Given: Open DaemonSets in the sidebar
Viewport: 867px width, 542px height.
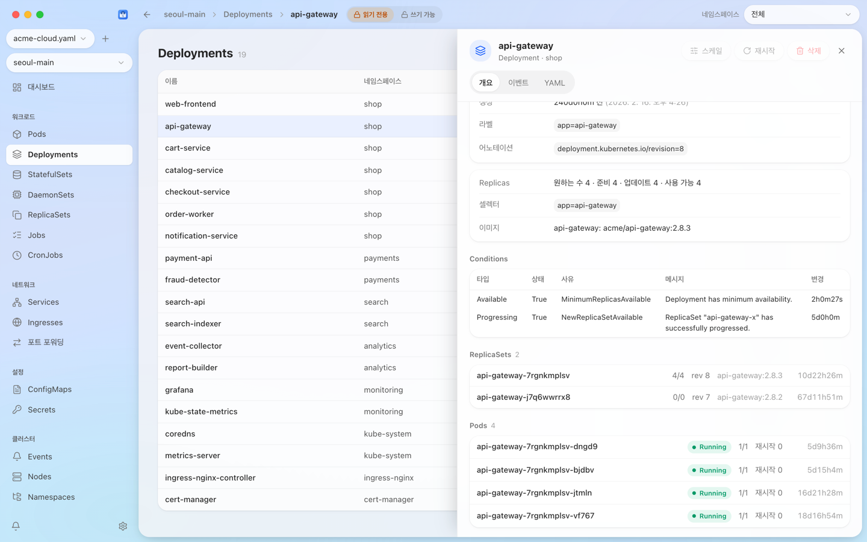Looking at the screenshot, I should coord(69,195).
